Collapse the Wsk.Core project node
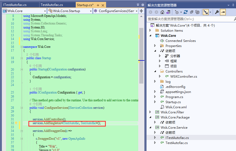Screen dimensions: 236x151 (x=150, y=35)
